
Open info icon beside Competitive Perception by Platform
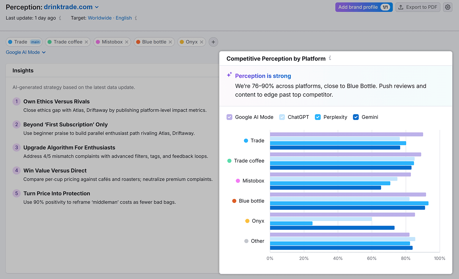(x=330, y=58)
